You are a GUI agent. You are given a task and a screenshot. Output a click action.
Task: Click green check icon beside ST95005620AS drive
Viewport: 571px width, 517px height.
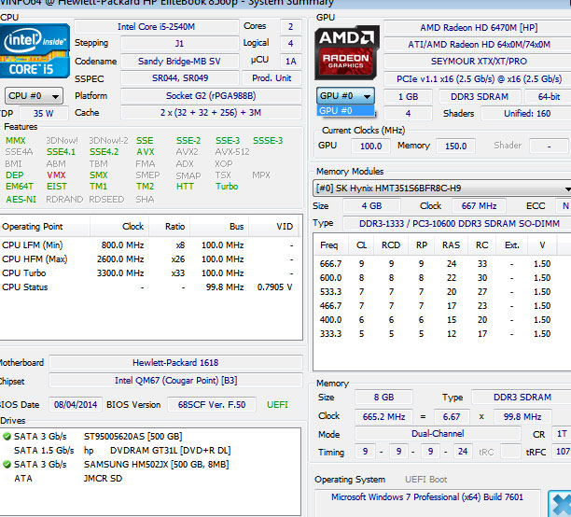[7, 436]
